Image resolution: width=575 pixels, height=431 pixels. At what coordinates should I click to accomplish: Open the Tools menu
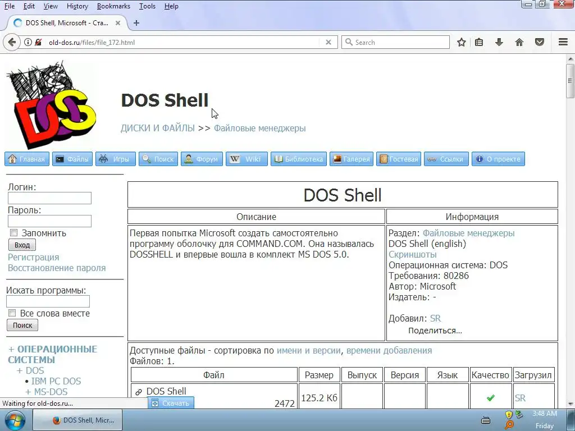point(147,6)
